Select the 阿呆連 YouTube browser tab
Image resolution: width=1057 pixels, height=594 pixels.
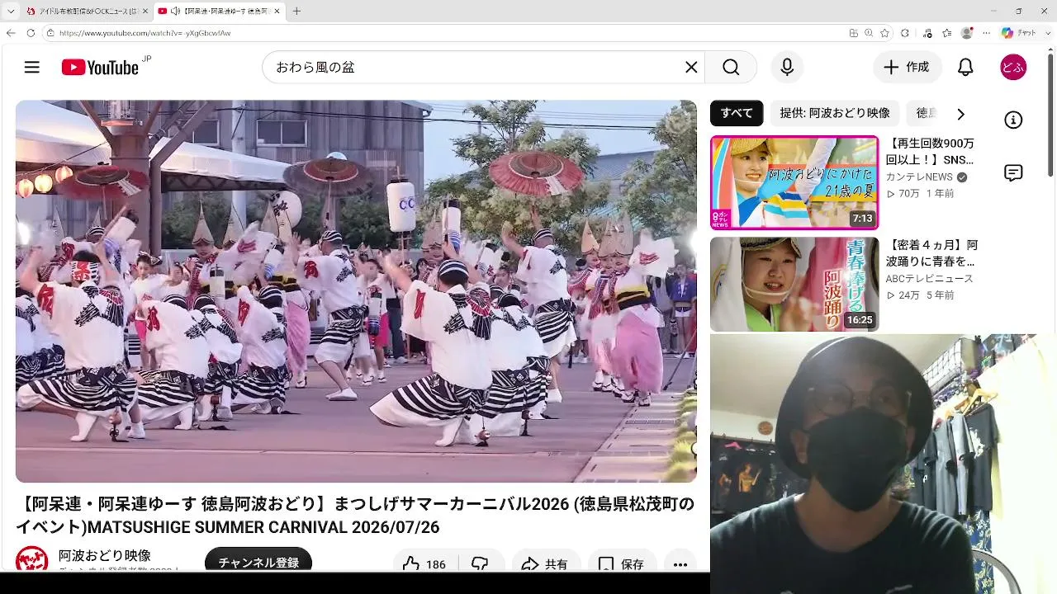tap(219, 12)
